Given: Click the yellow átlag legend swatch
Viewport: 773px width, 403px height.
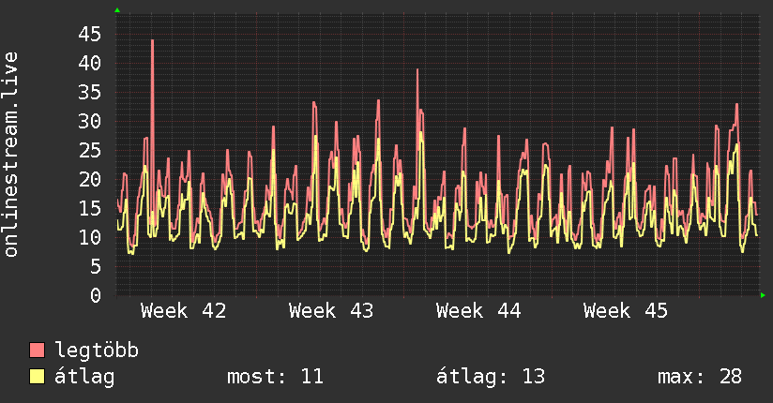Looking at the screenshot, I should [37, 377].
